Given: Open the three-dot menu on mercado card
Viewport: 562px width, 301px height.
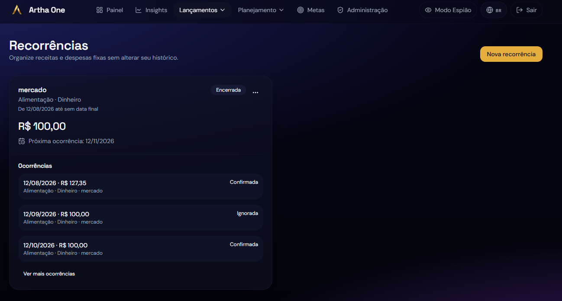Looking at the screenshot, I should tap(255, 92).
